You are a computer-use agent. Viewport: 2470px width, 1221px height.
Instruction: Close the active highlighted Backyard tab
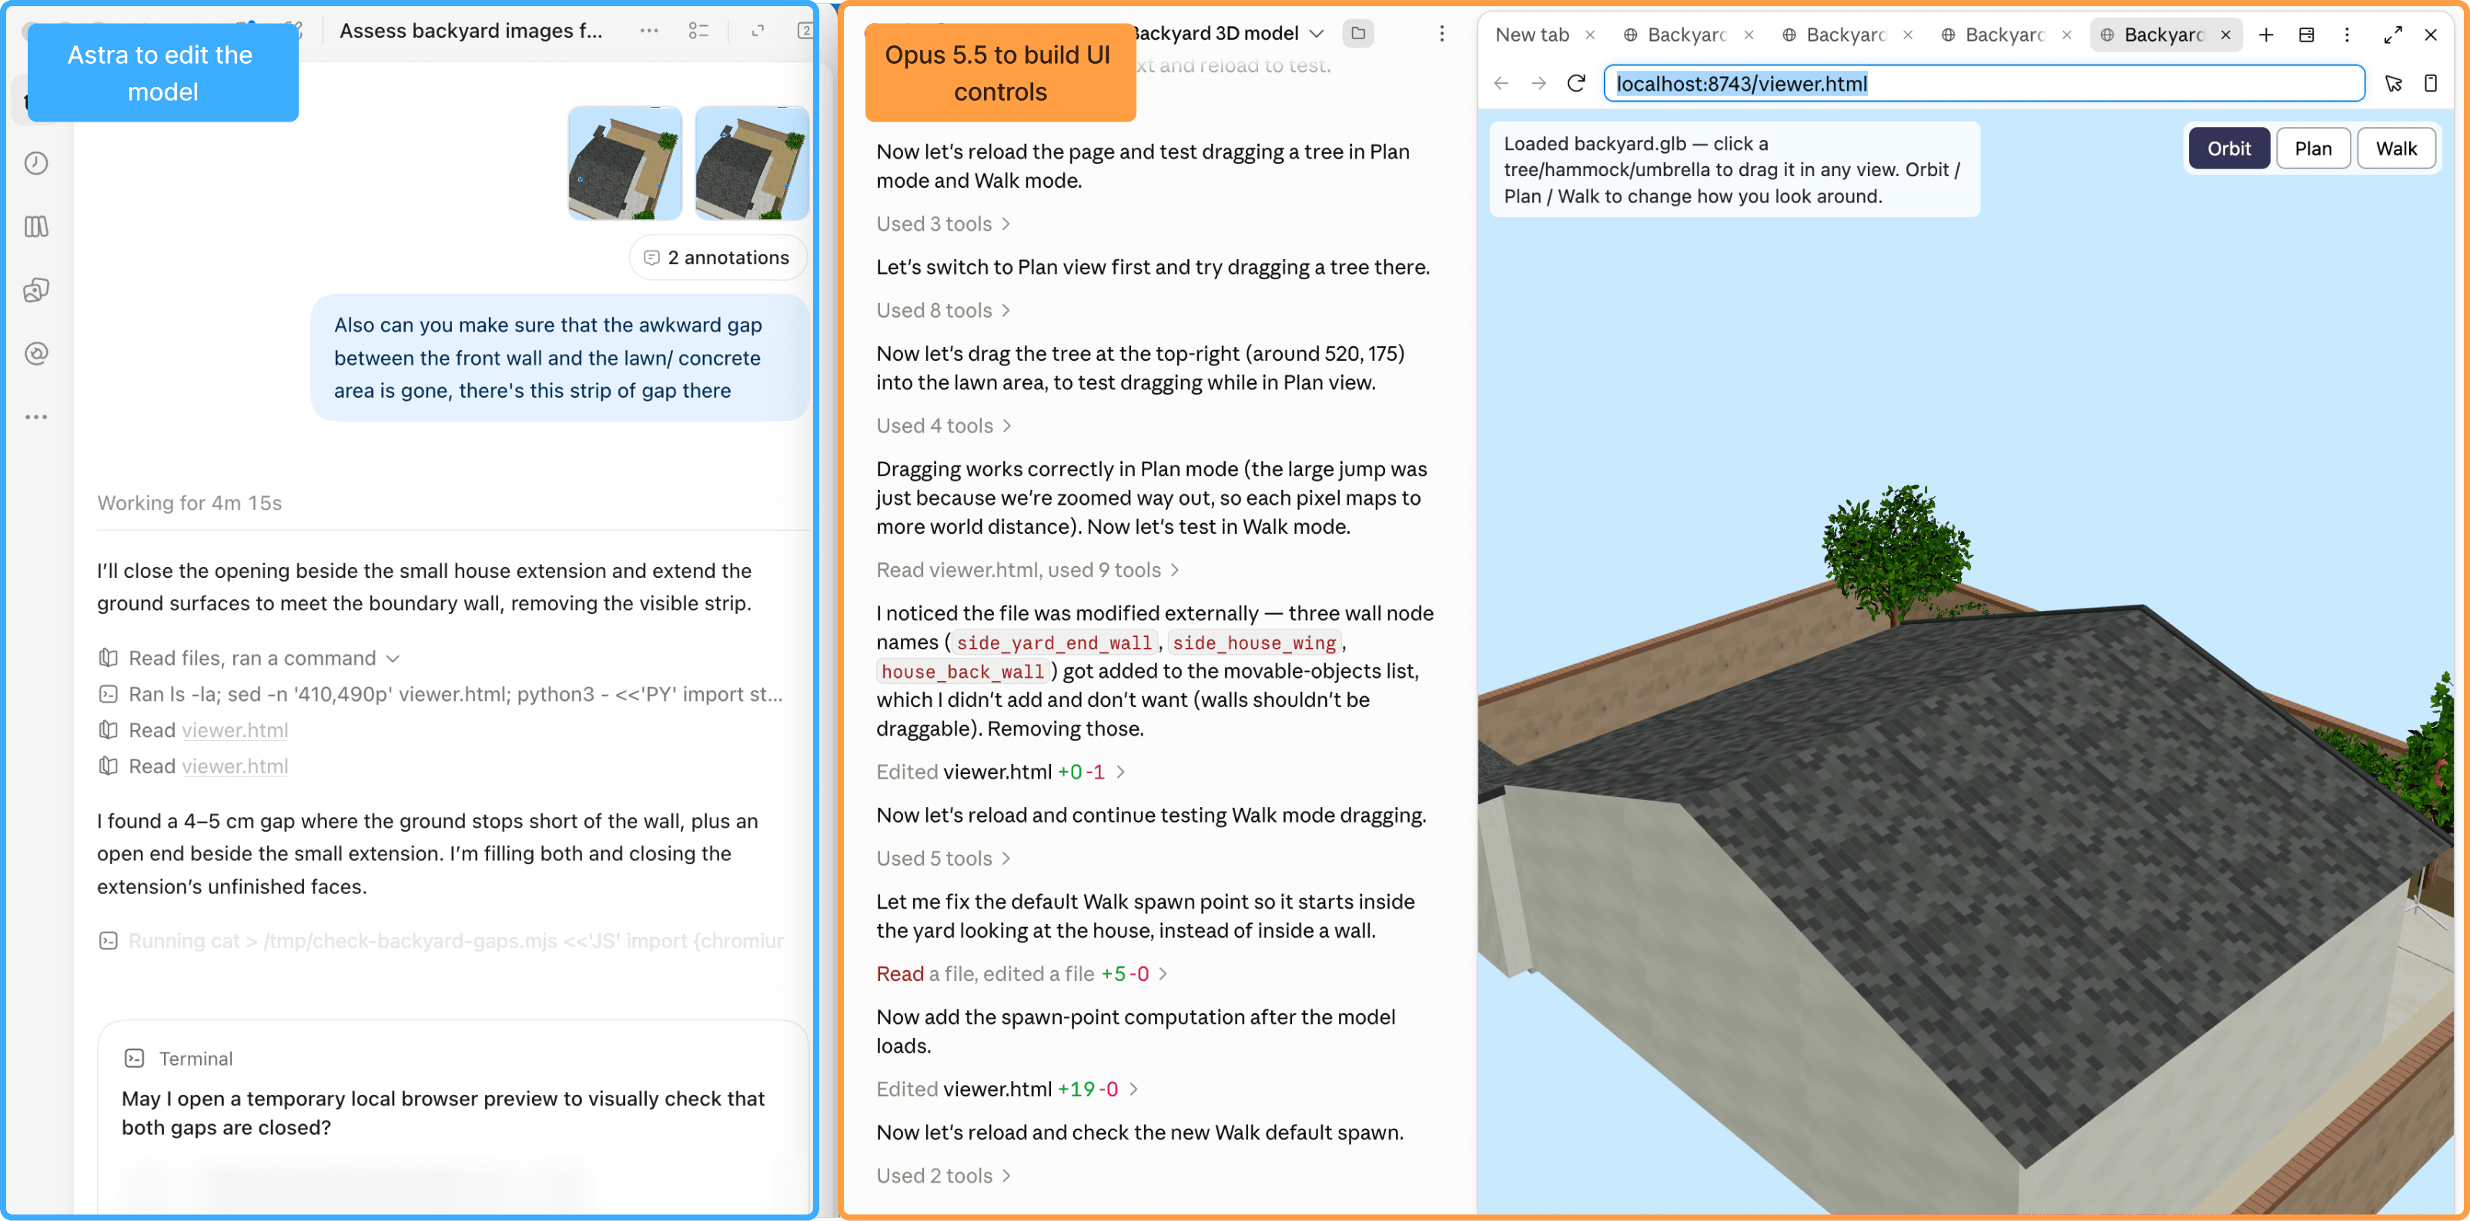(x=2225, y=35)
